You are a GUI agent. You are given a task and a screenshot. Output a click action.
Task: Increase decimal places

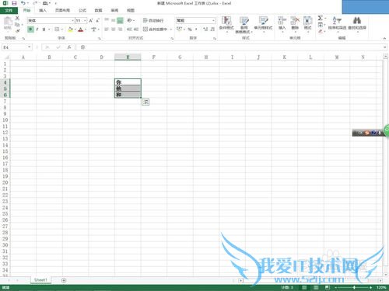pos(205,29)
